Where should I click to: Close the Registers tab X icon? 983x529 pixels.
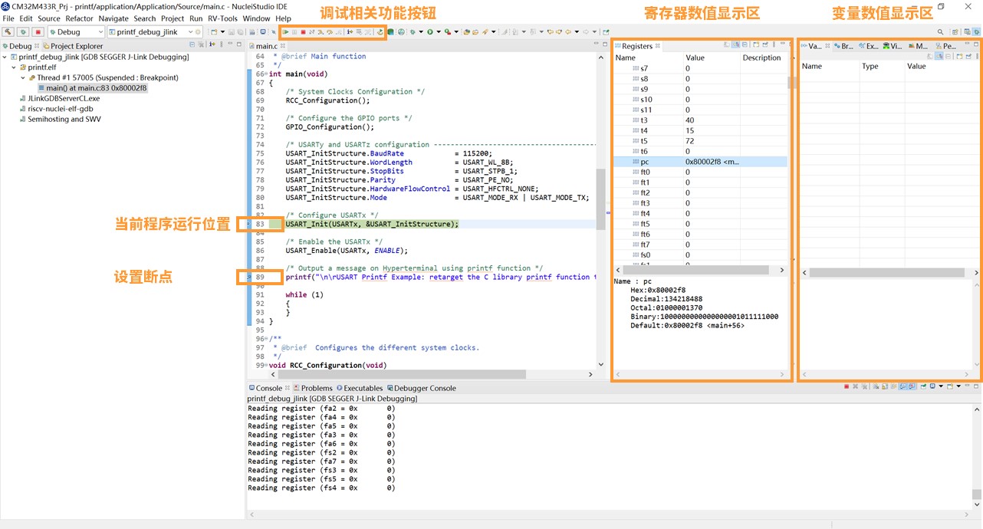coord(658,46)
